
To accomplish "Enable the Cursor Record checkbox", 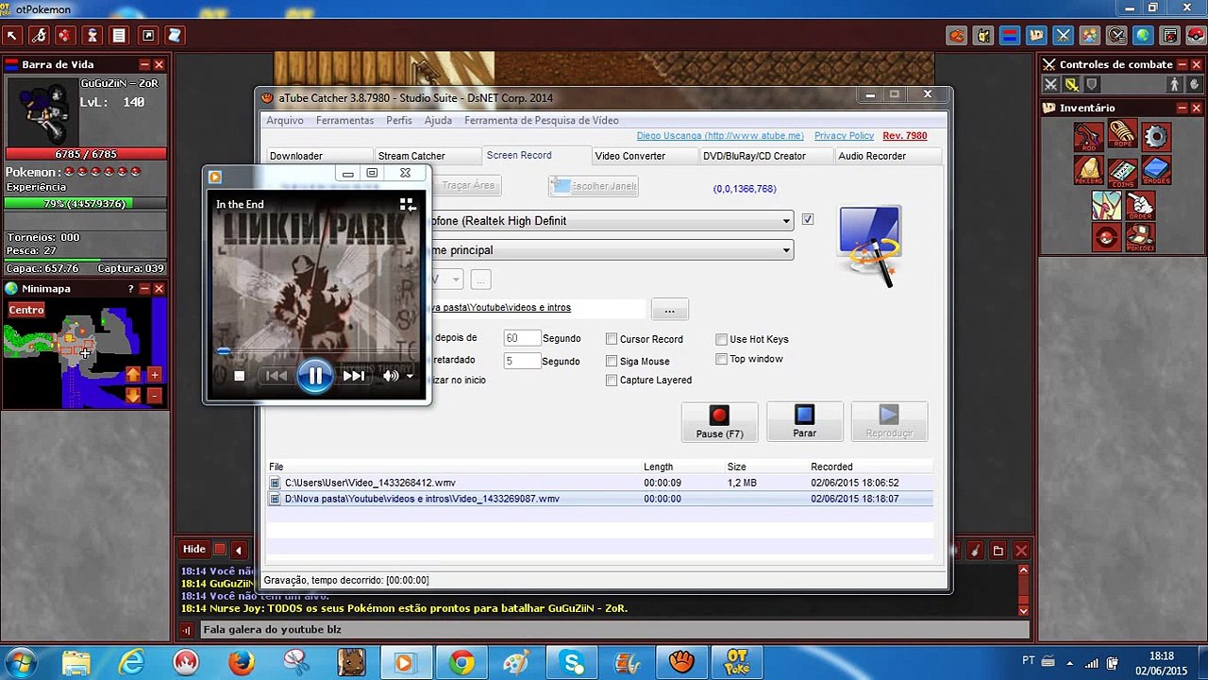I will (x=612, y=339).
